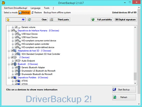Collapse the Bluetooth category node
142x107 pixels.
[9, 64]
